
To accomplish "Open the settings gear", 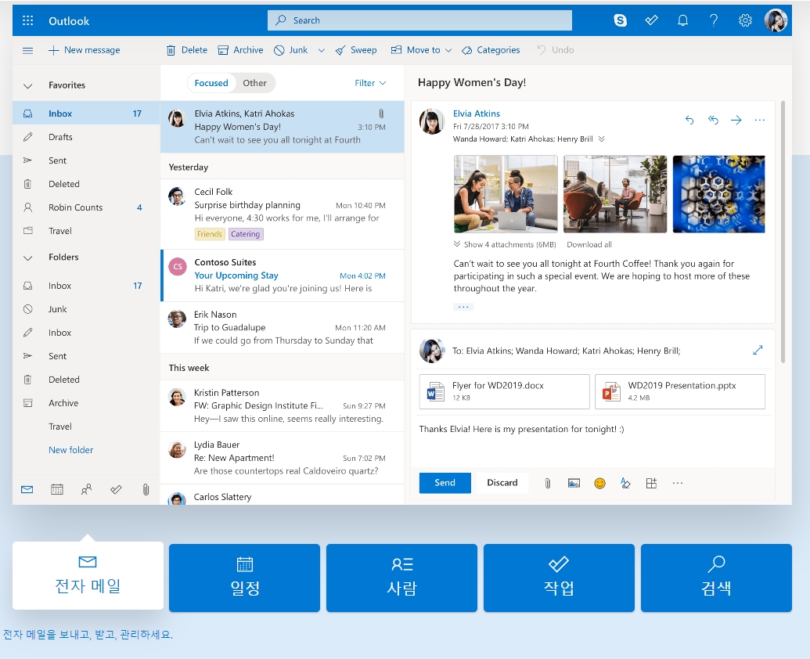I will [x=745, y=20].
